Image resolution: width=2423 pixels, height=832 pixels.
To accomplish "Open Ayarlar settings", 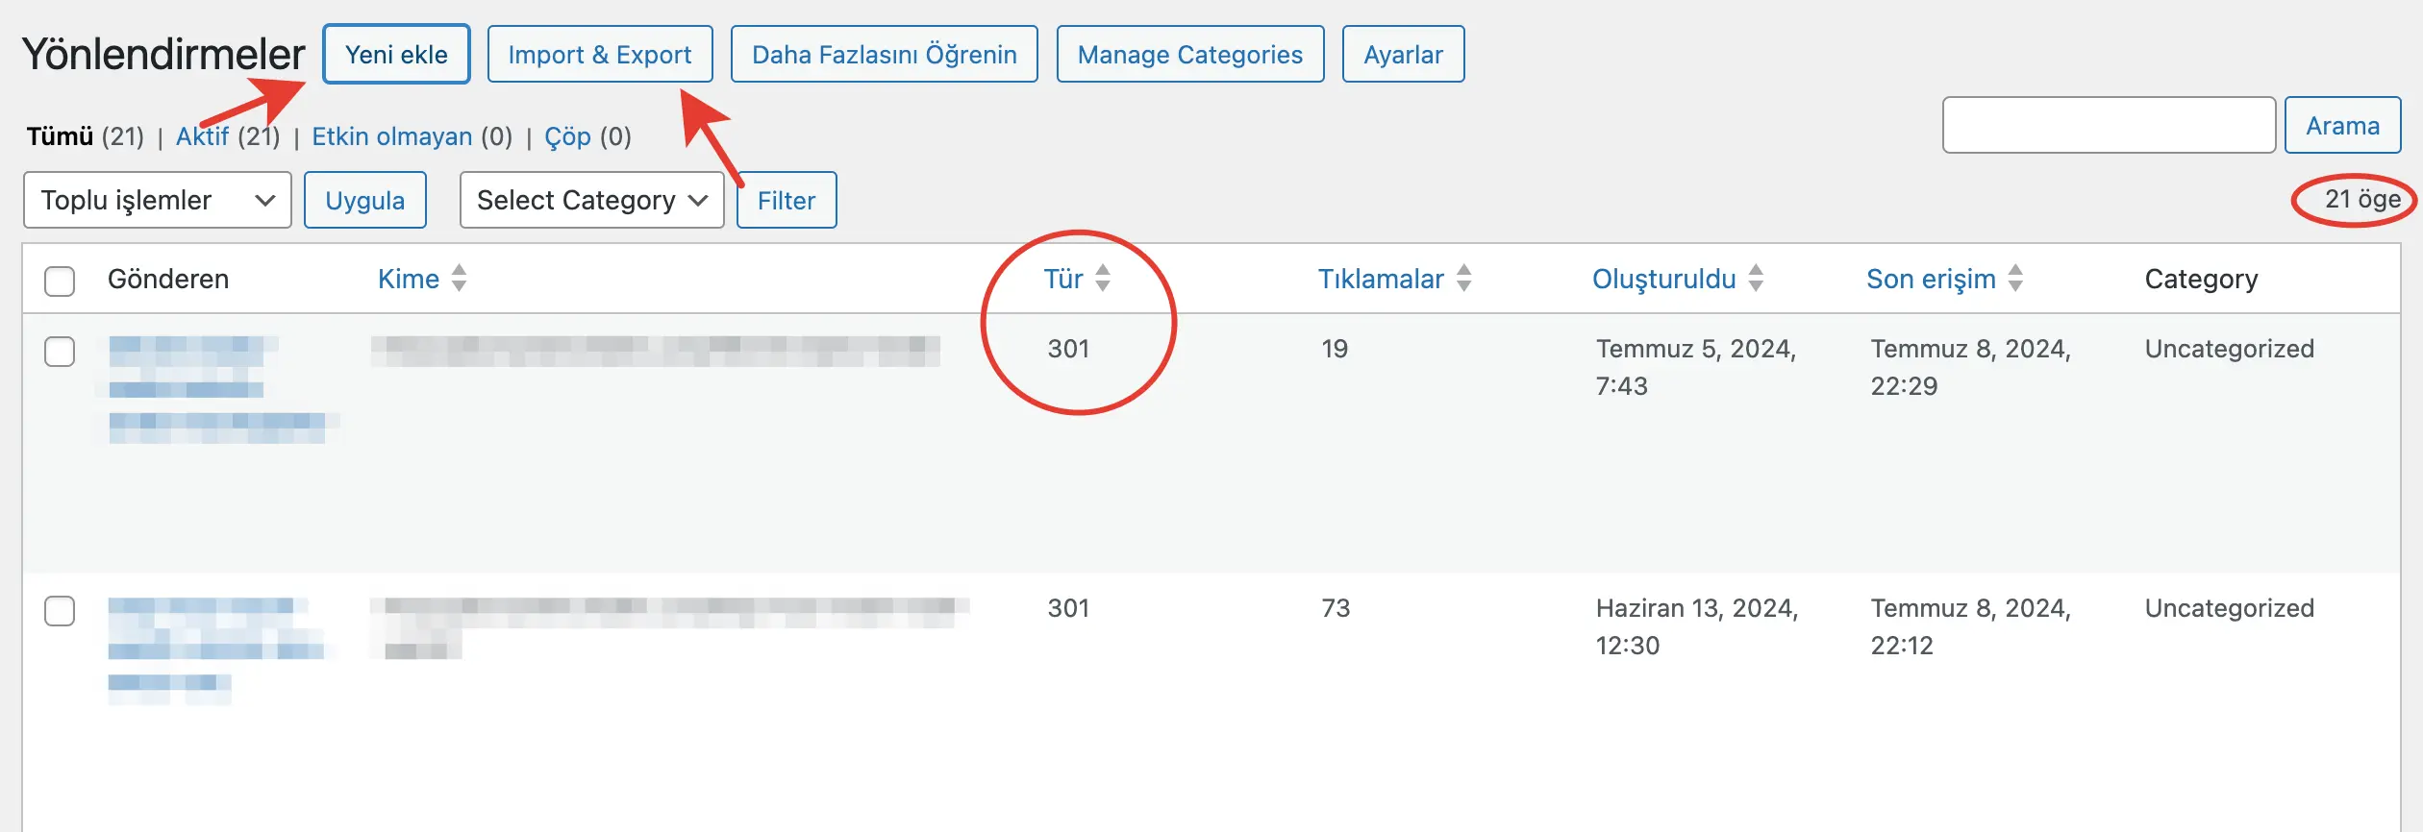I will click(1403, 55).
